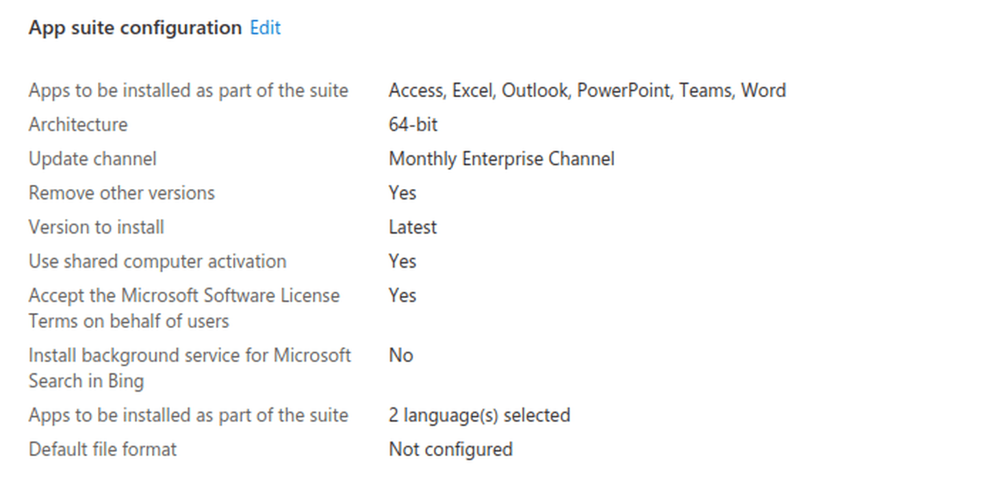998x480 pixels.
Task: Select the Not configured file format value
Action: (450, 449)
